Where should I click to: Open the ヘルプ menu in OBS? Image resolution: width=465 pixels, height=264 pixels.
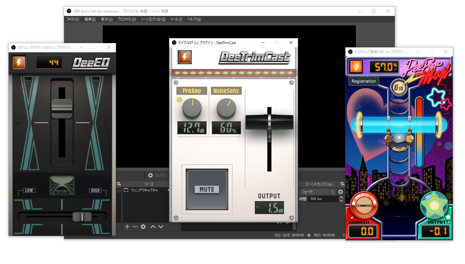click(194, 19)
